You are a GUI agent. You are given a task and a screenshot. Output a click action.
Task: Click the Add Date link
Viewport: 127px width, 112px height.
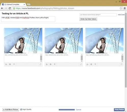tap(121, 15)
